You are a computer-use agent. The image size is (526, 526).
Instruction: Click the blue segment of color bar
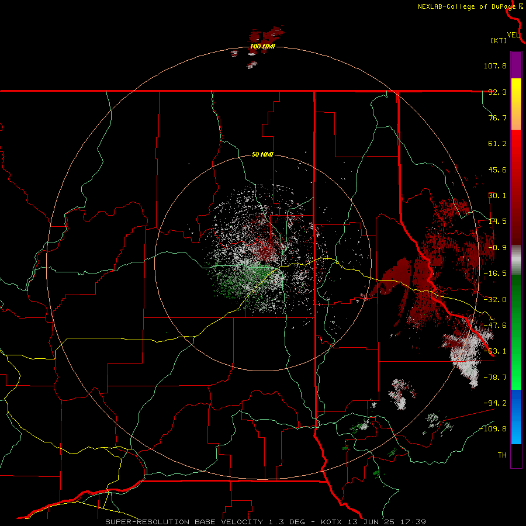click(516, 417)
